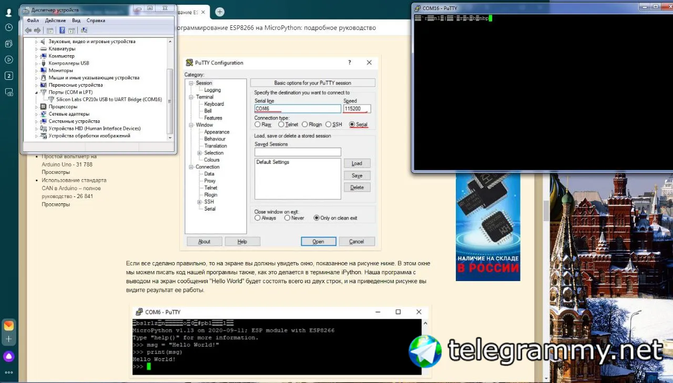Click the plus icon below the mail icon
Screen dimensions: 673x383
[x=8, y=339]
